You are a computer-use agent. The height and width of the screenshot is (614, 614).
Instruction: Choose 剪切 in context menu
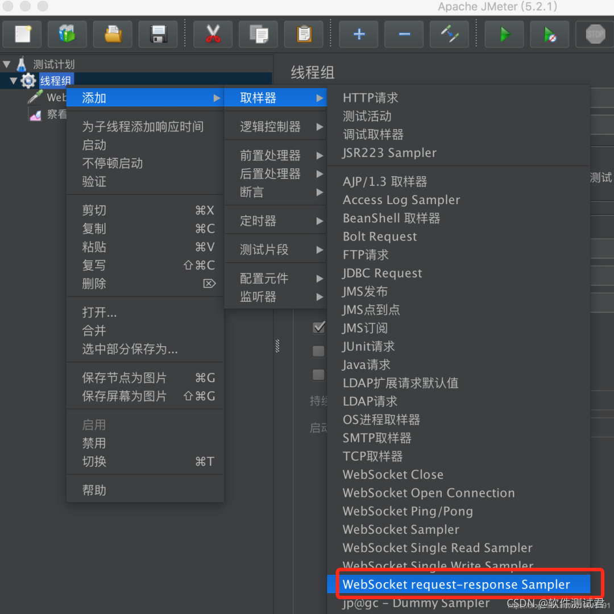145,210
